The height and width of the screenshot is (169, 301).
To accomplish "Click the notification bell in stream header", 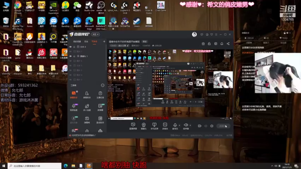I will click(222, 44).
